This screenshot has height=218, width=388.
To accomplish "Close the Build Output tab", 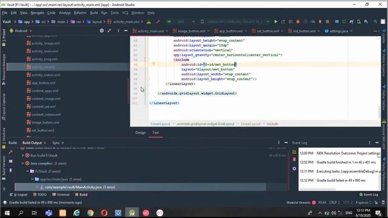I will pyautogui.click(x=45, y=143).
